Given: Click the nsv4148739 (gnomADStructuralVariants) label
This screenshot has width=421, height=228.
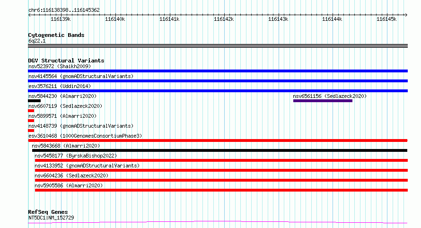Looking at the screenshot, I should point(81,126).
